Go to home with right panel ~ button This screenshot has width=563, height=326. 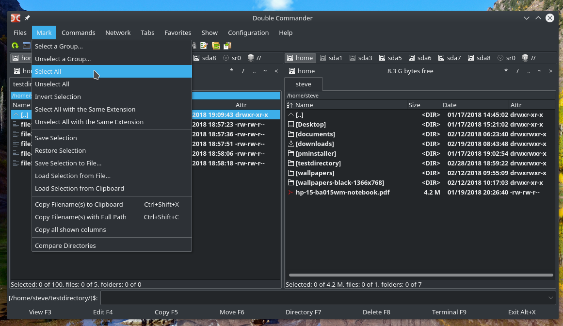[x=539, y=71]
